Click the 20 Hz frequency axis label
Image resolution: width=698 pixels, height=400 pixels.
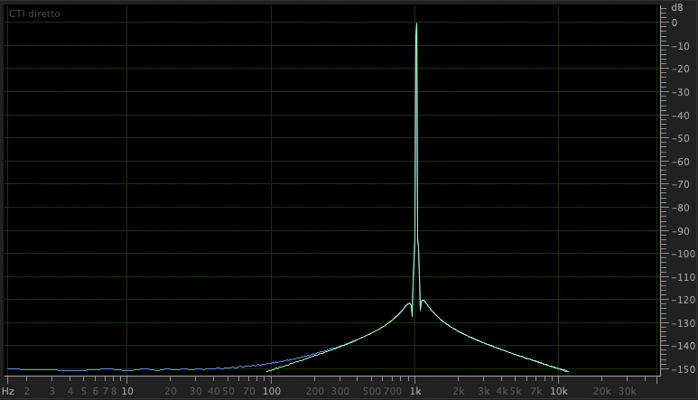(171, 391)
